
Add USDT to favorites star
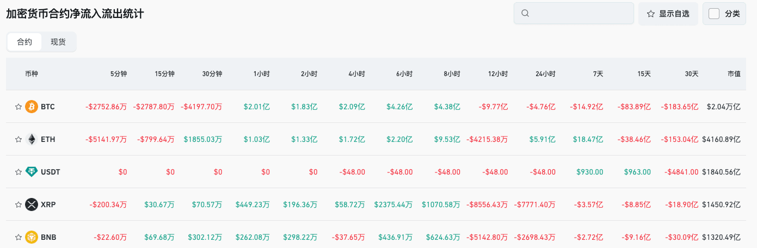click(18, 172)
